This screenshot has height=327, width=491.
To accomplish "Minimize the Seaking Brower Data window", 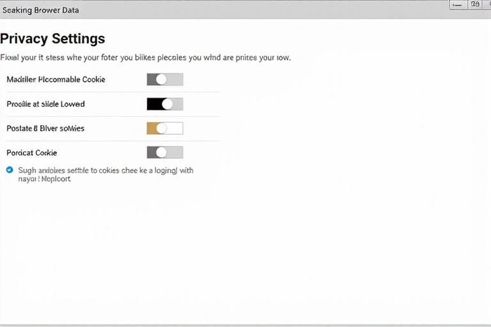I will (x=458, y=4).
